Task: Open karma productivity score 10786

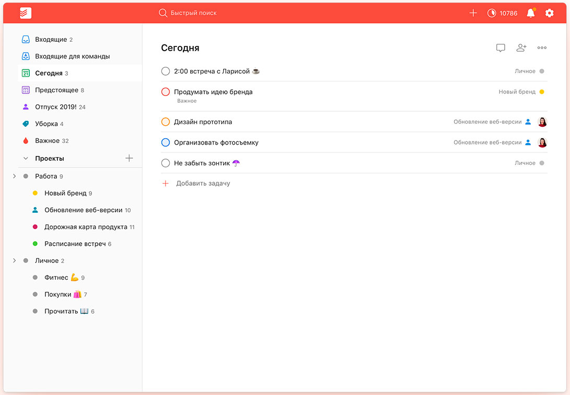Action: click(x=502, y=13)
